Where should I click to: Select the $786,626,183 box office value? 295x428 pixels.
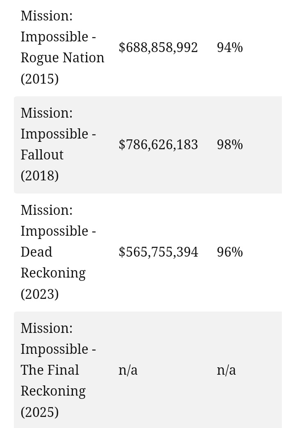158,144
